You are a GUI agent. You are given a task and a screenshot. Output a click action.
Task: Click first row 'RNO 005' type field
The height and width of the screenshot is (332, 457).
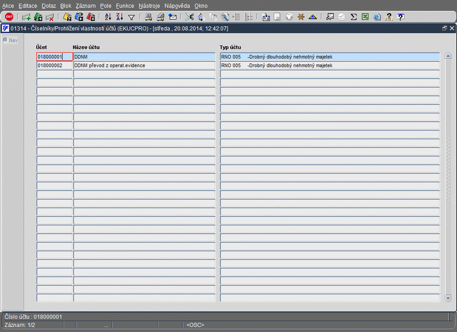tap(330, 57)
